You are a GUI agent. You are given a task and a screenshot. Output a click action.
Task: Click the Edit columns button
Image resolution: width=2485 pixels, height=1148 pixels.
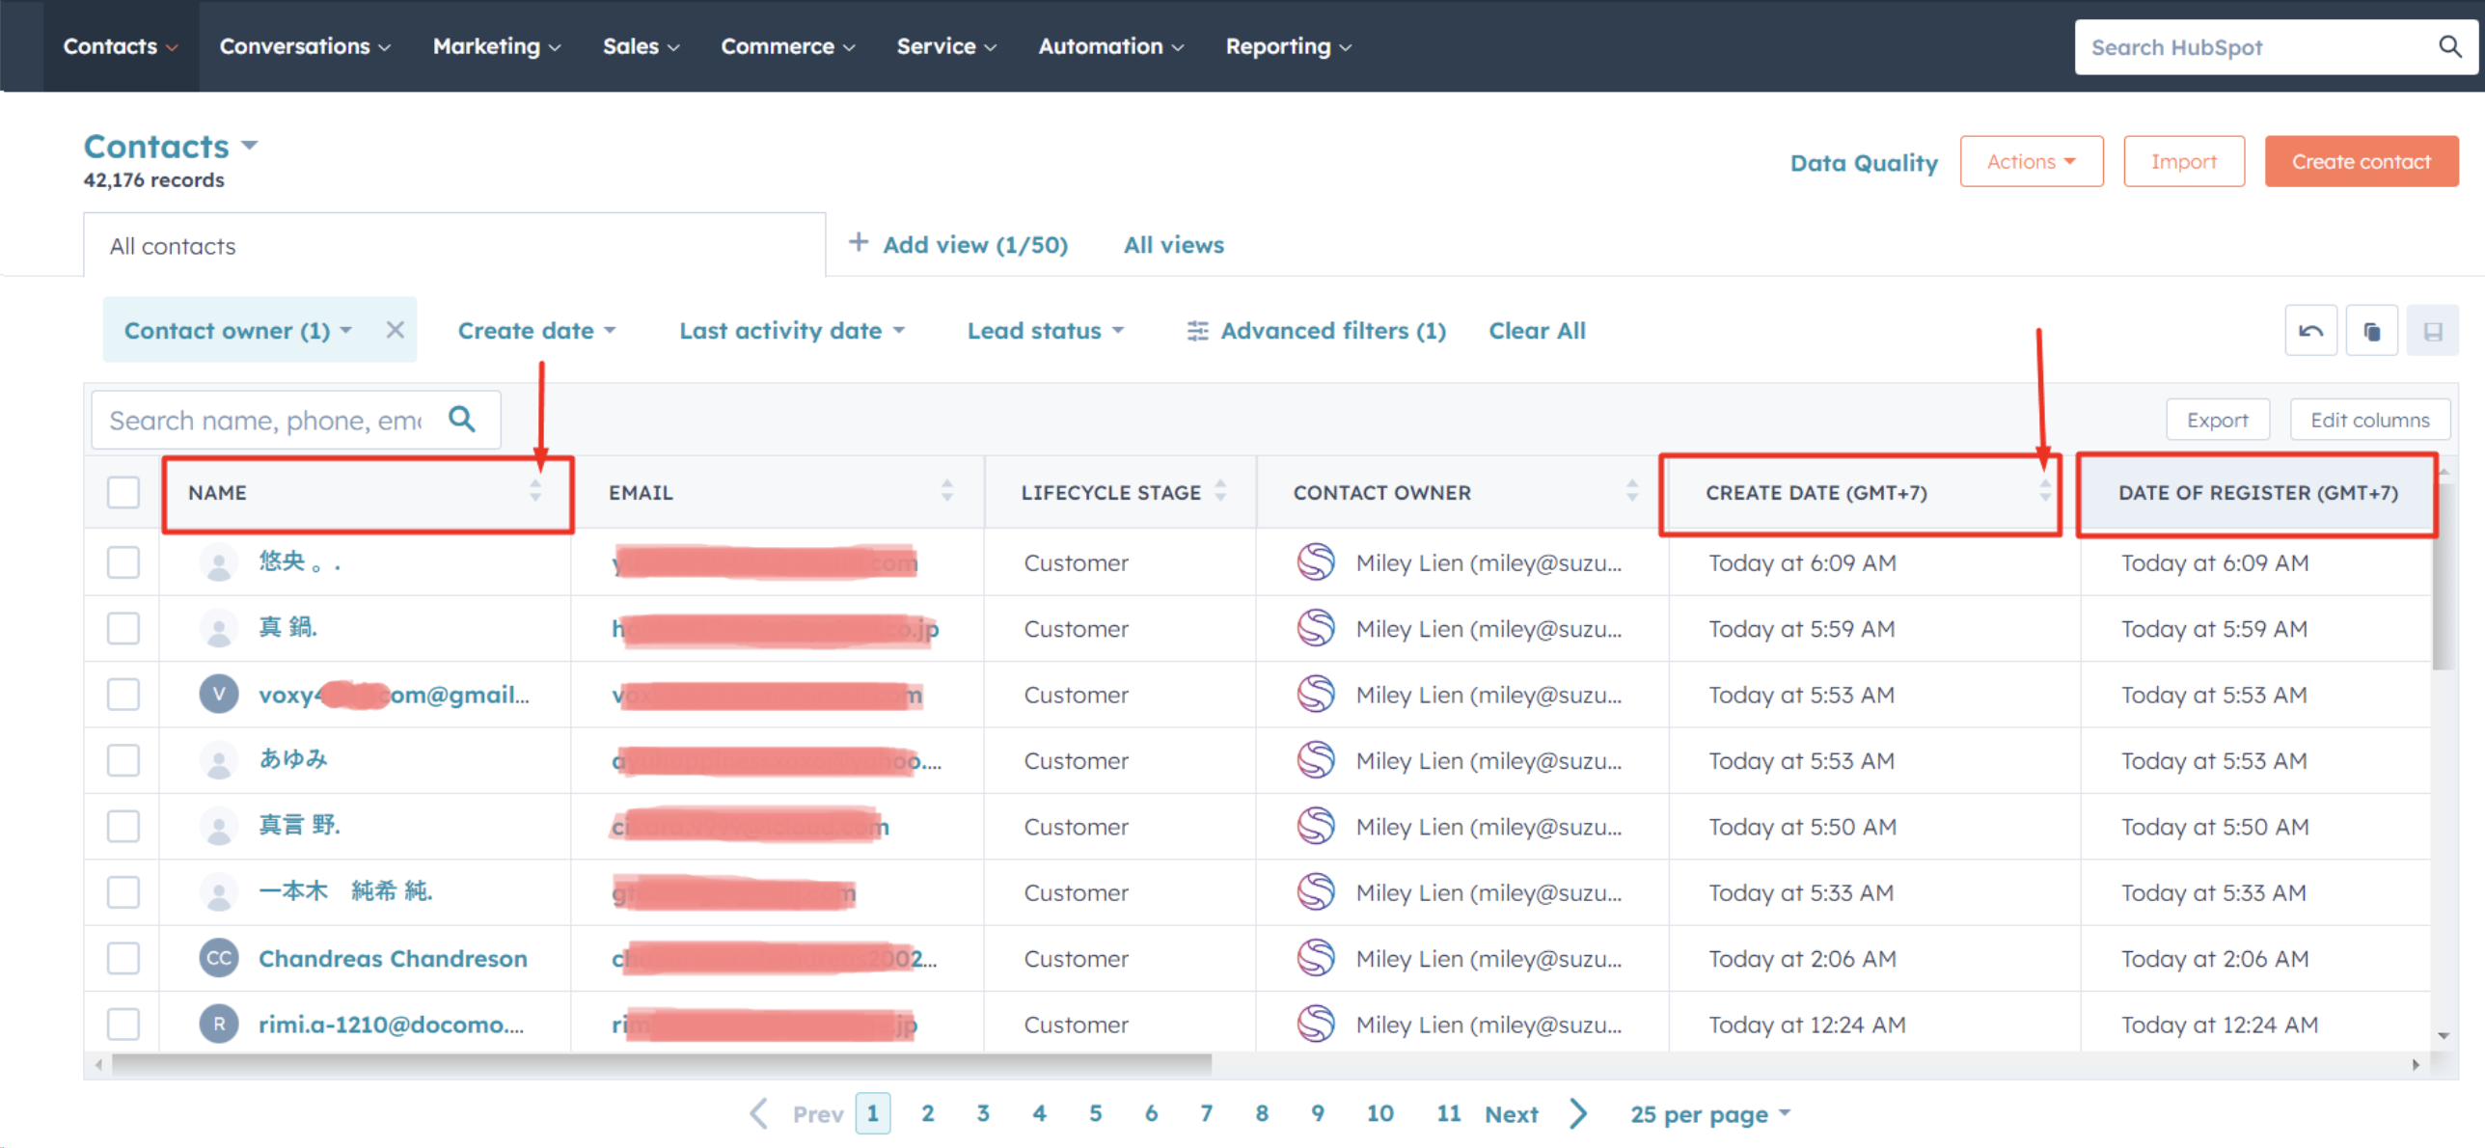pyautogui.click(x=2369, y=420)
